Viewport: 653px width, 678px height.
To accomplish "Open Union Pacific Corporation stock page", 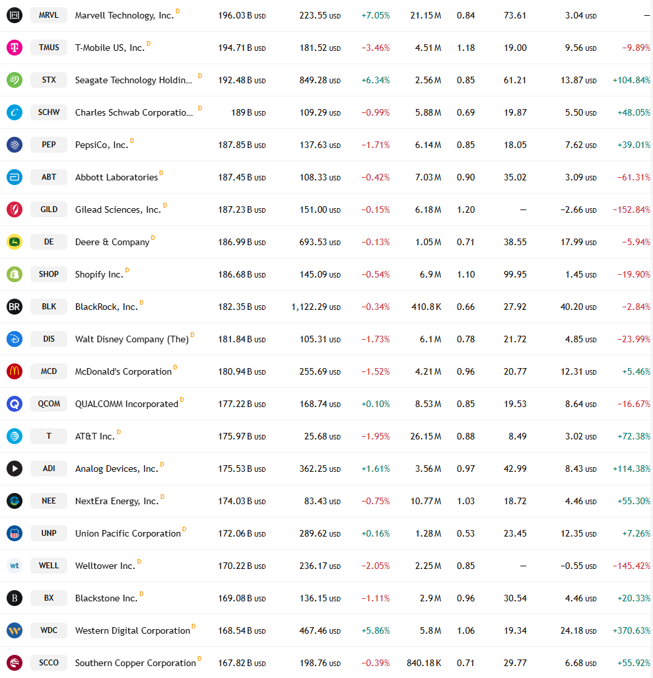I will 128,533.
